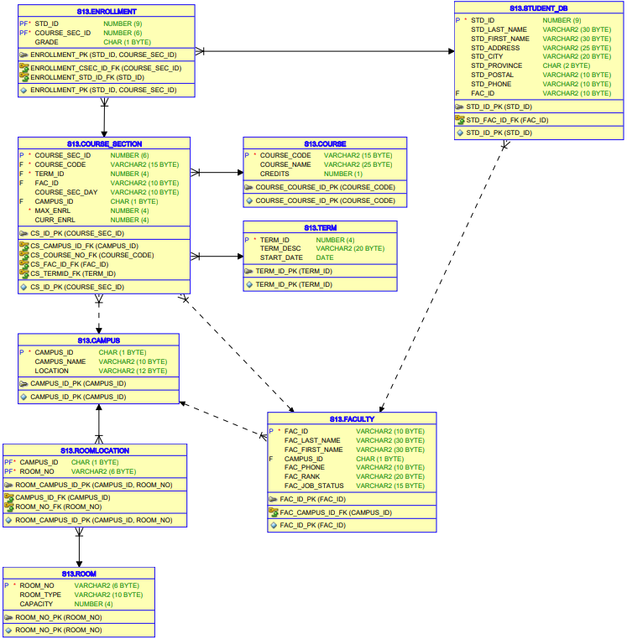Click the COURSE_NAME column row

tap(325, 164)
